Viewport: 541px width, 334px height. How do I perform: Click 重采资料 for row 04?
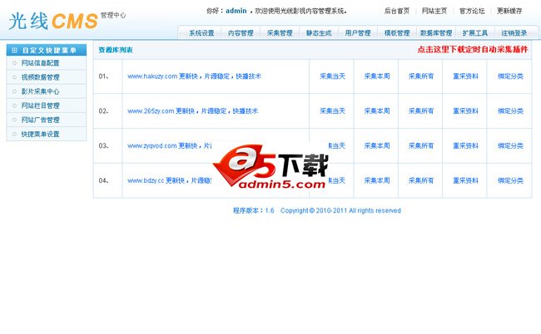pyautogui.click(x=465, y=180)
